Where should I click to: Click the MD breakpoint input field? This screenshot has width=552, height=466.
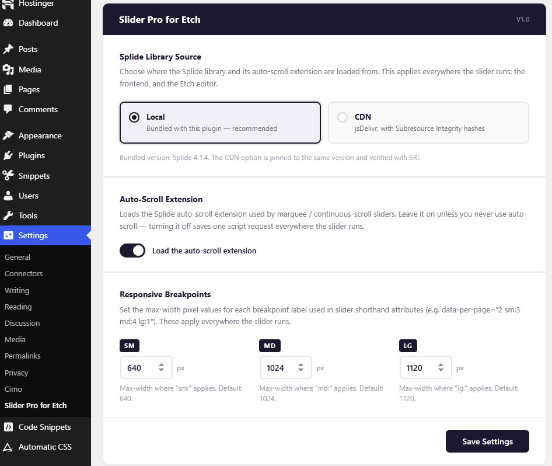pos(285,367)
